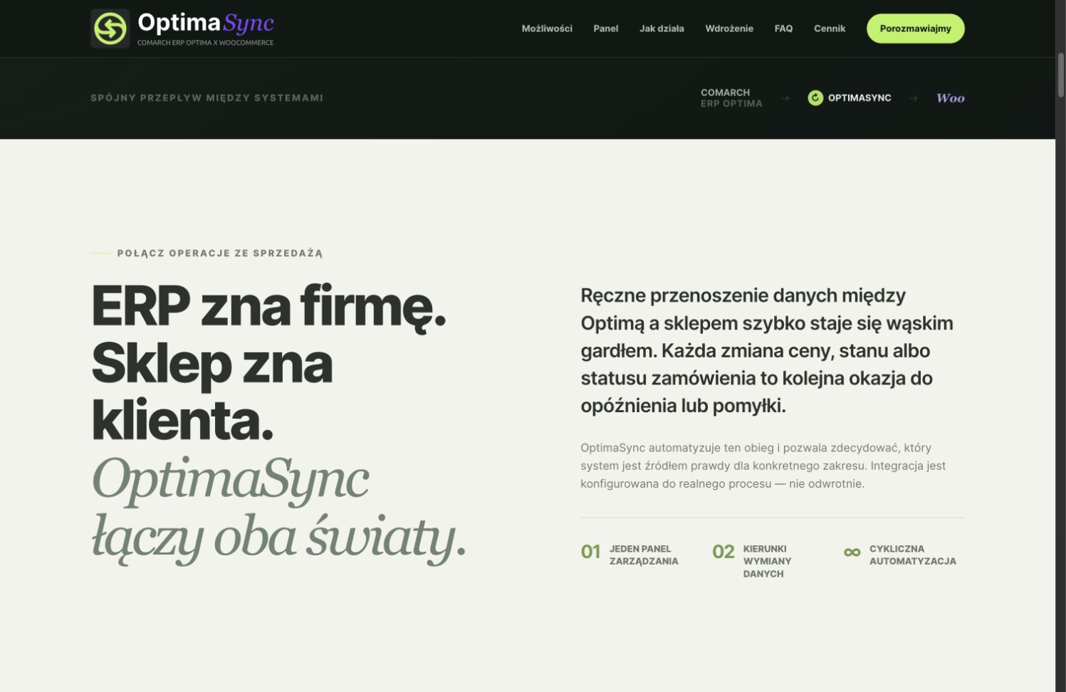Click the infinity icon beside CYKLICZNA AUTOMATYZACJA
This screenshot has width=1066, height=692.
[852, 552]
